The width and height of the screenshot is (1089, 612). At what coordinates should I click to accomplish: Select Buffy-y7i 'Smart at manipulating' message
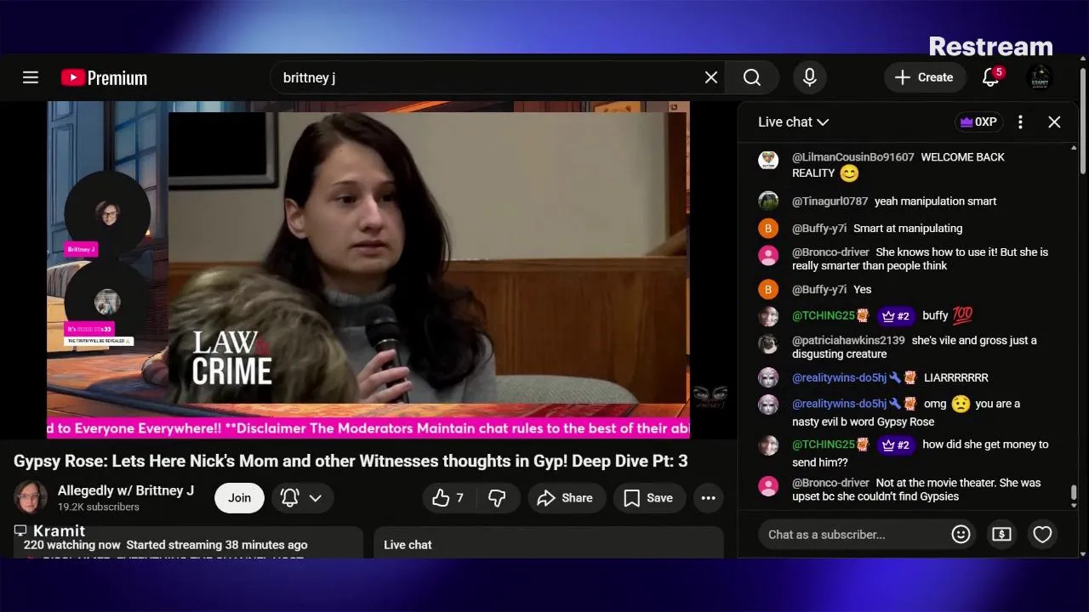click(908, 229)
